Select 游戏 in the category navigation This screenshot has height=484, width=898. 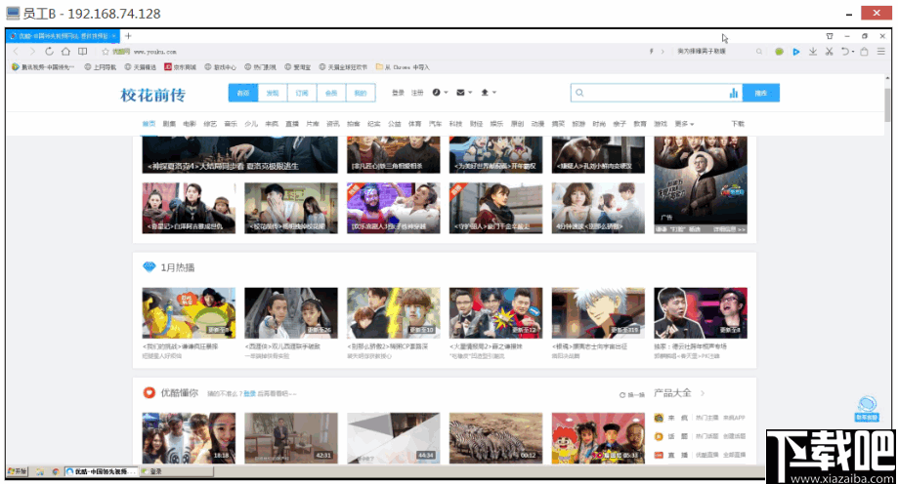point(661,124)
